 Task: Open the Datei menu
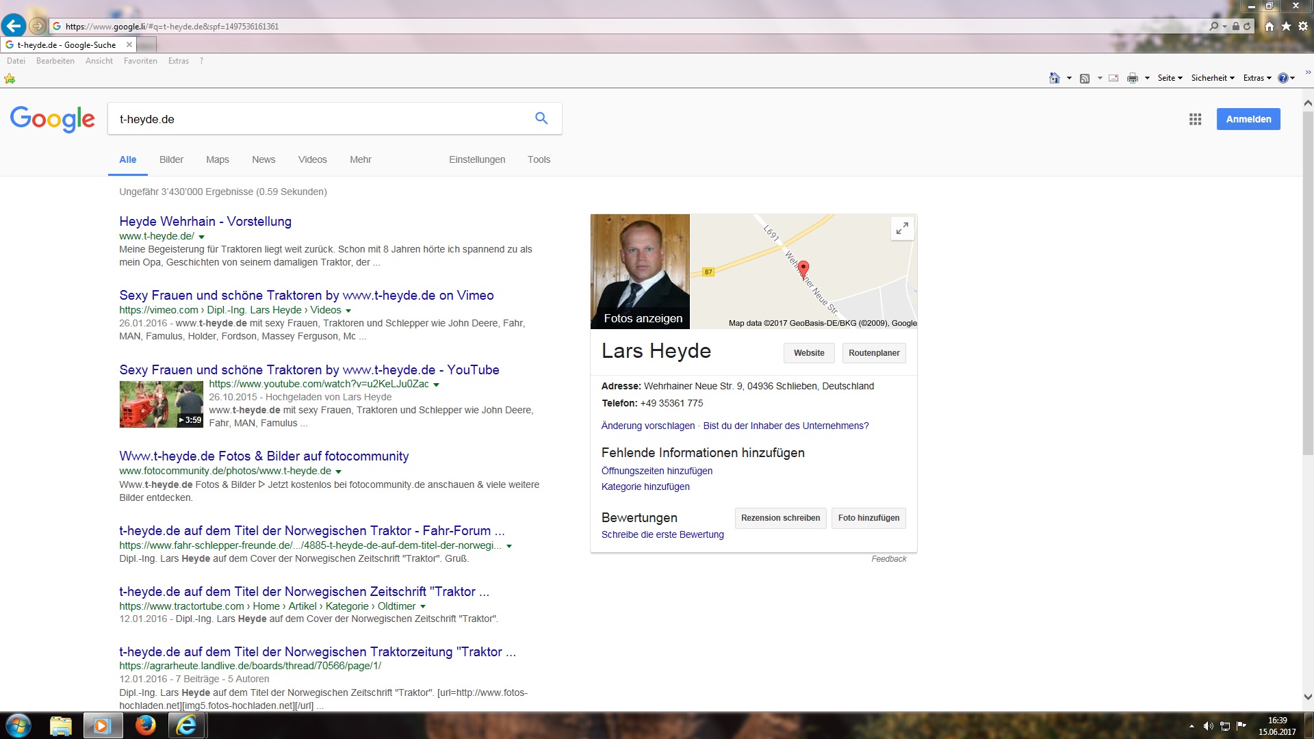coord(16,61)
